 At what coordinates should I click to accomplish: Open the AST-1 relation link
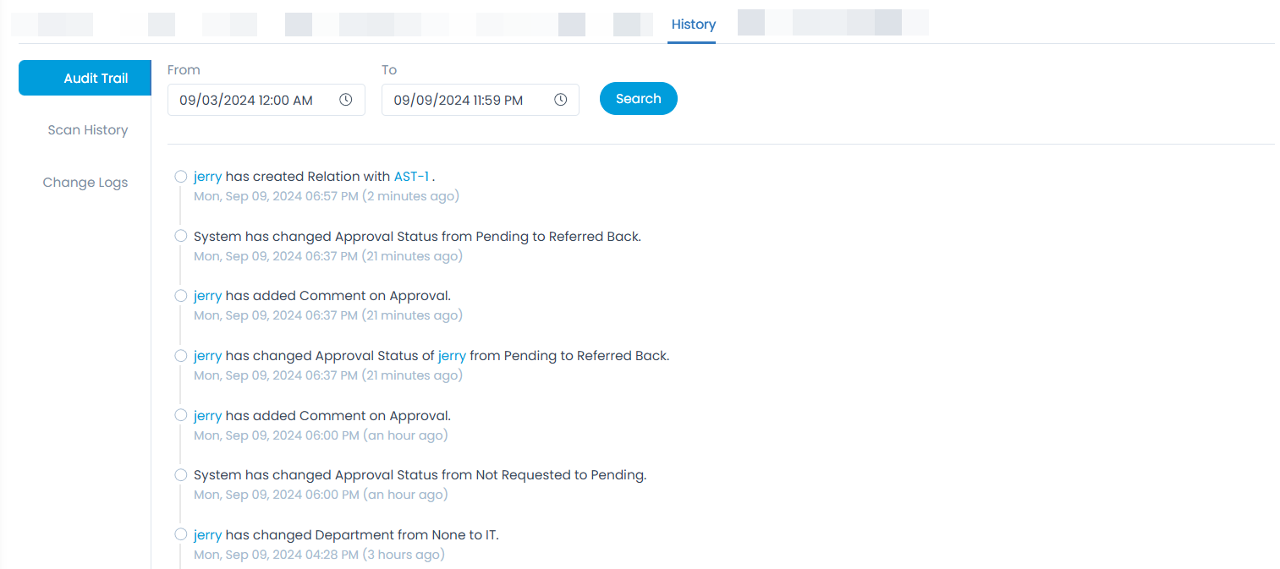point(412,176)
